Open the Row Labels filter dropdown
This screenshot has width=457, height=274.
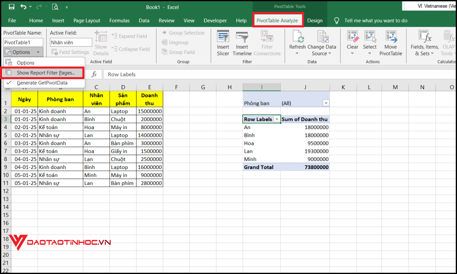277,119
